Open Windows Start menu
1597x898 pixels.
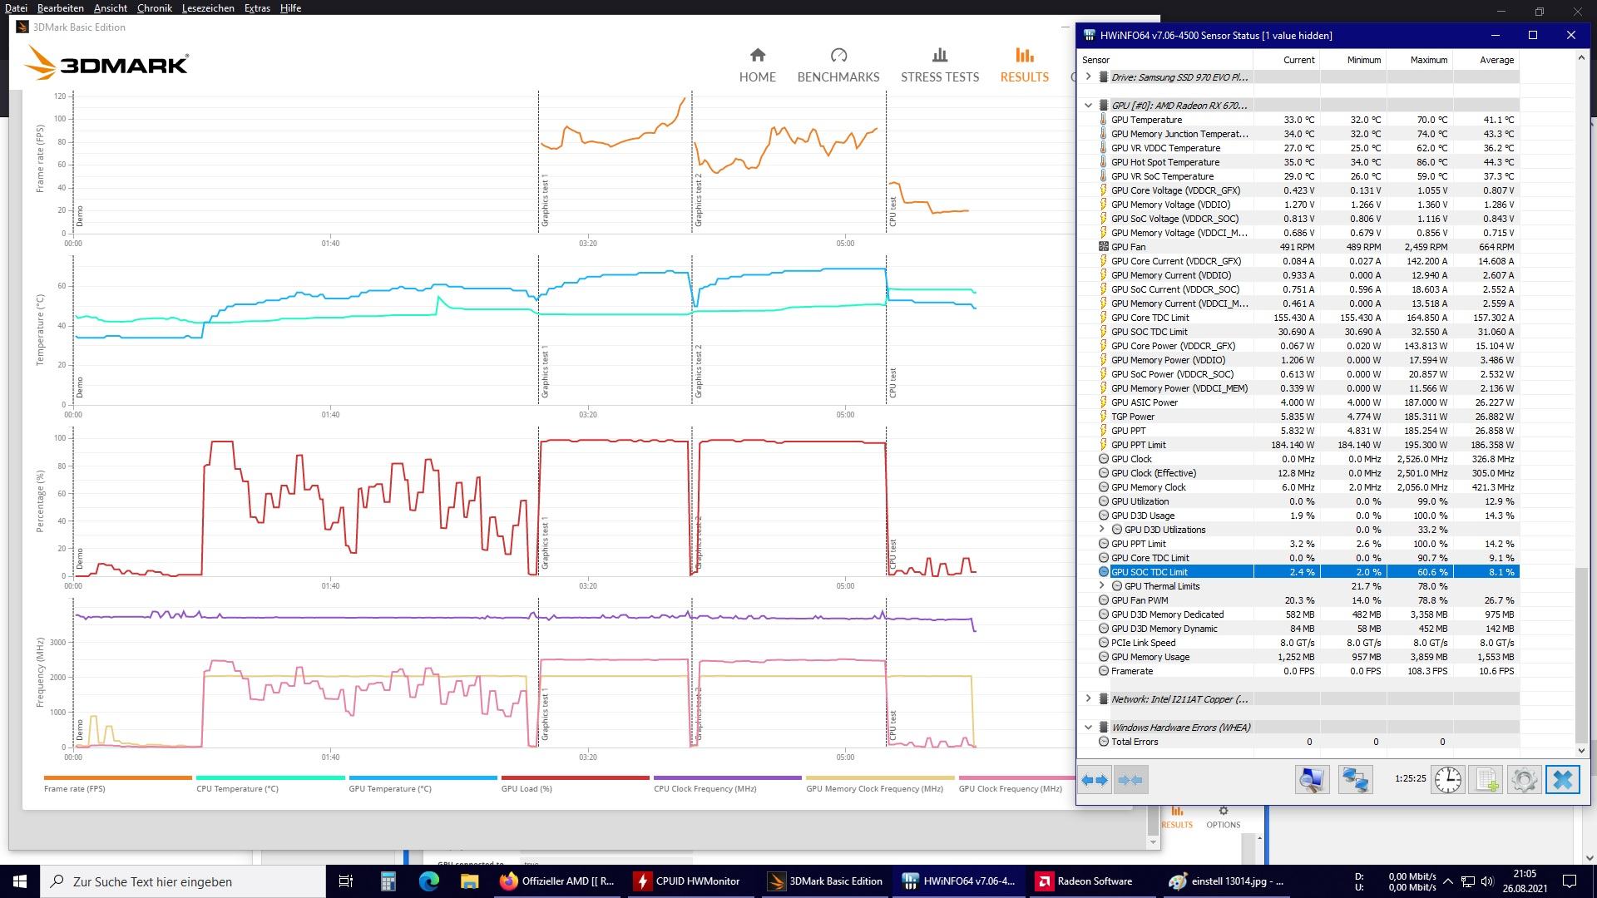coord(20,881)
